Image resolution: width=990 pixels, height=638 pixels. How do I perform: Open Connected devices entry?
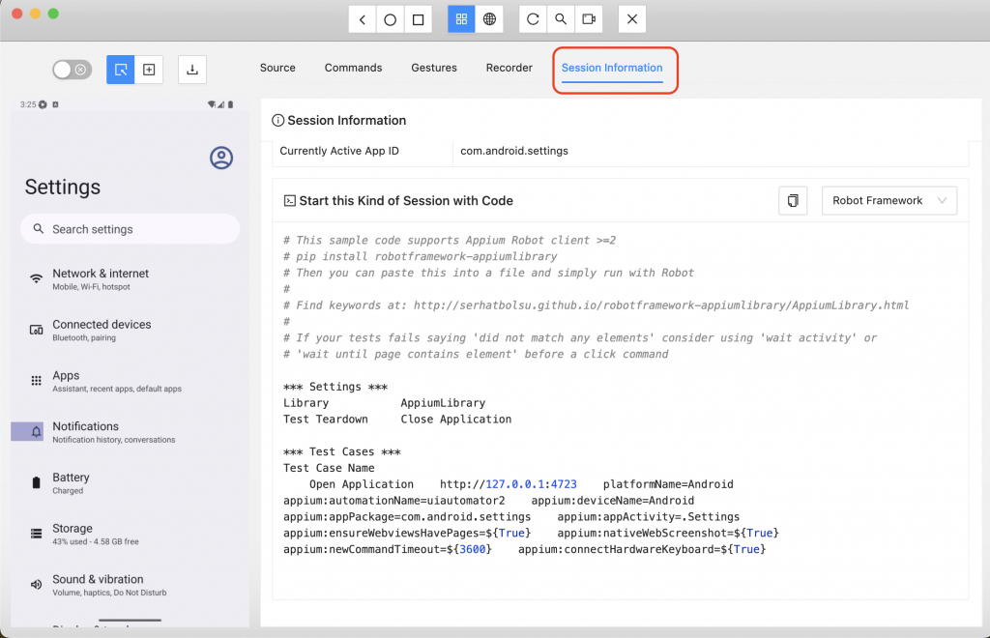pyautogui.click(x=131, y=330)
